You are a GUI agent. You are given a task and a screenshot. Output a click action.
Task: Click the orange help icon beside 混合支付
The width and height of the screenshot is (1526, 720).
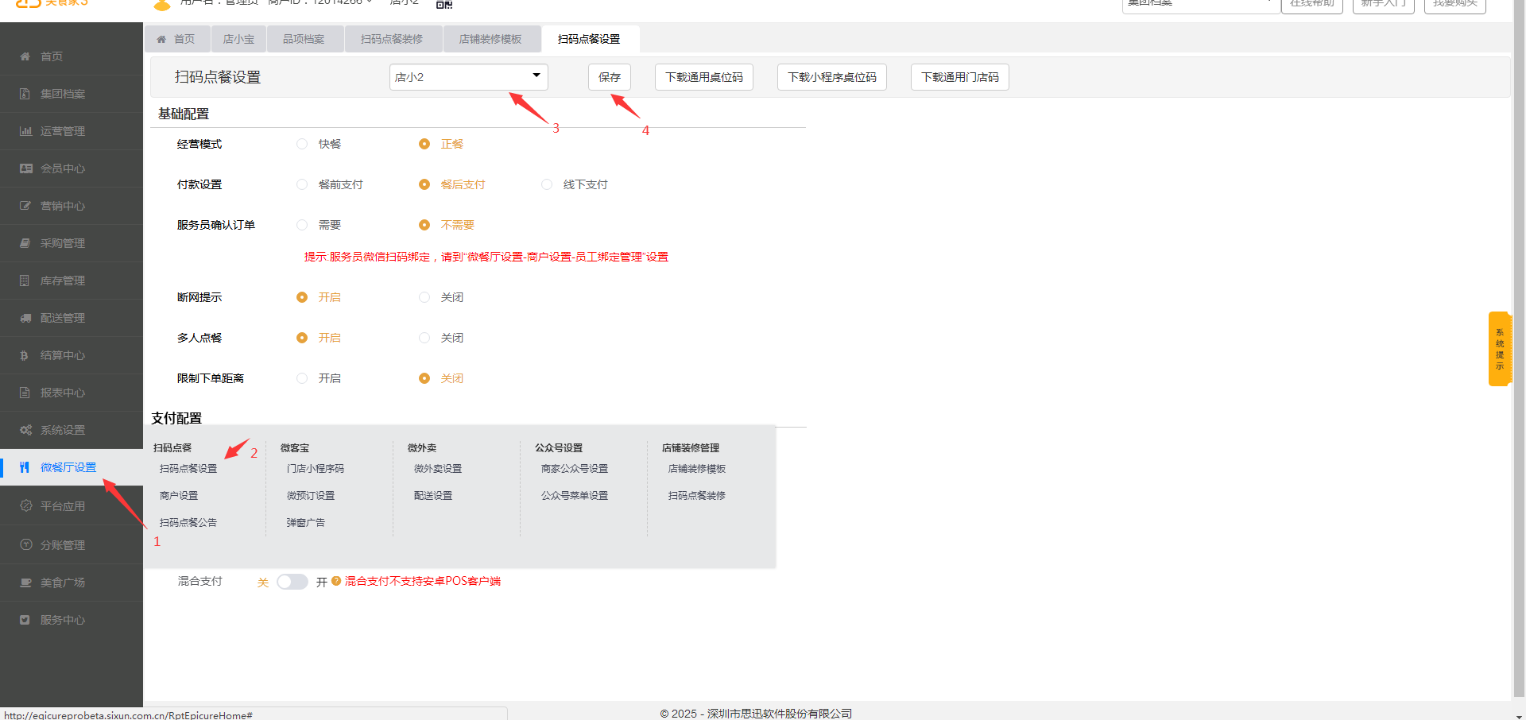click(x=336, y=581)
